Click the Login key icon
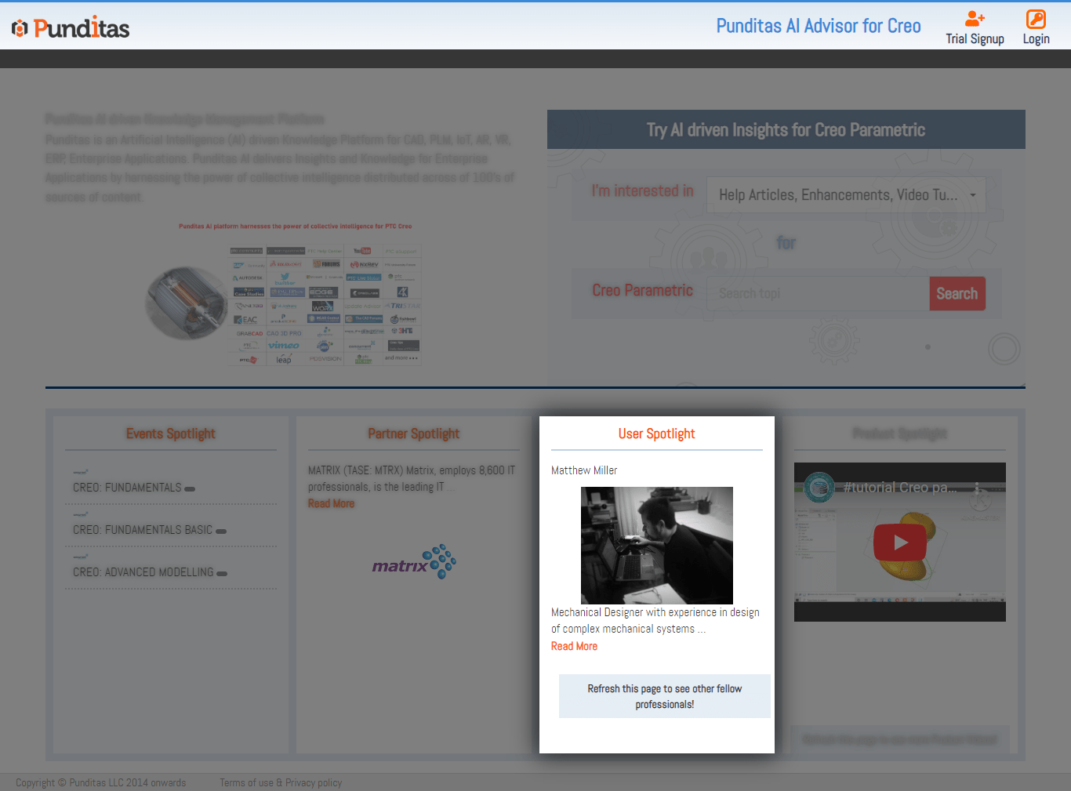The width and height of the screenshot is (1071, 791). (1036, 19)
